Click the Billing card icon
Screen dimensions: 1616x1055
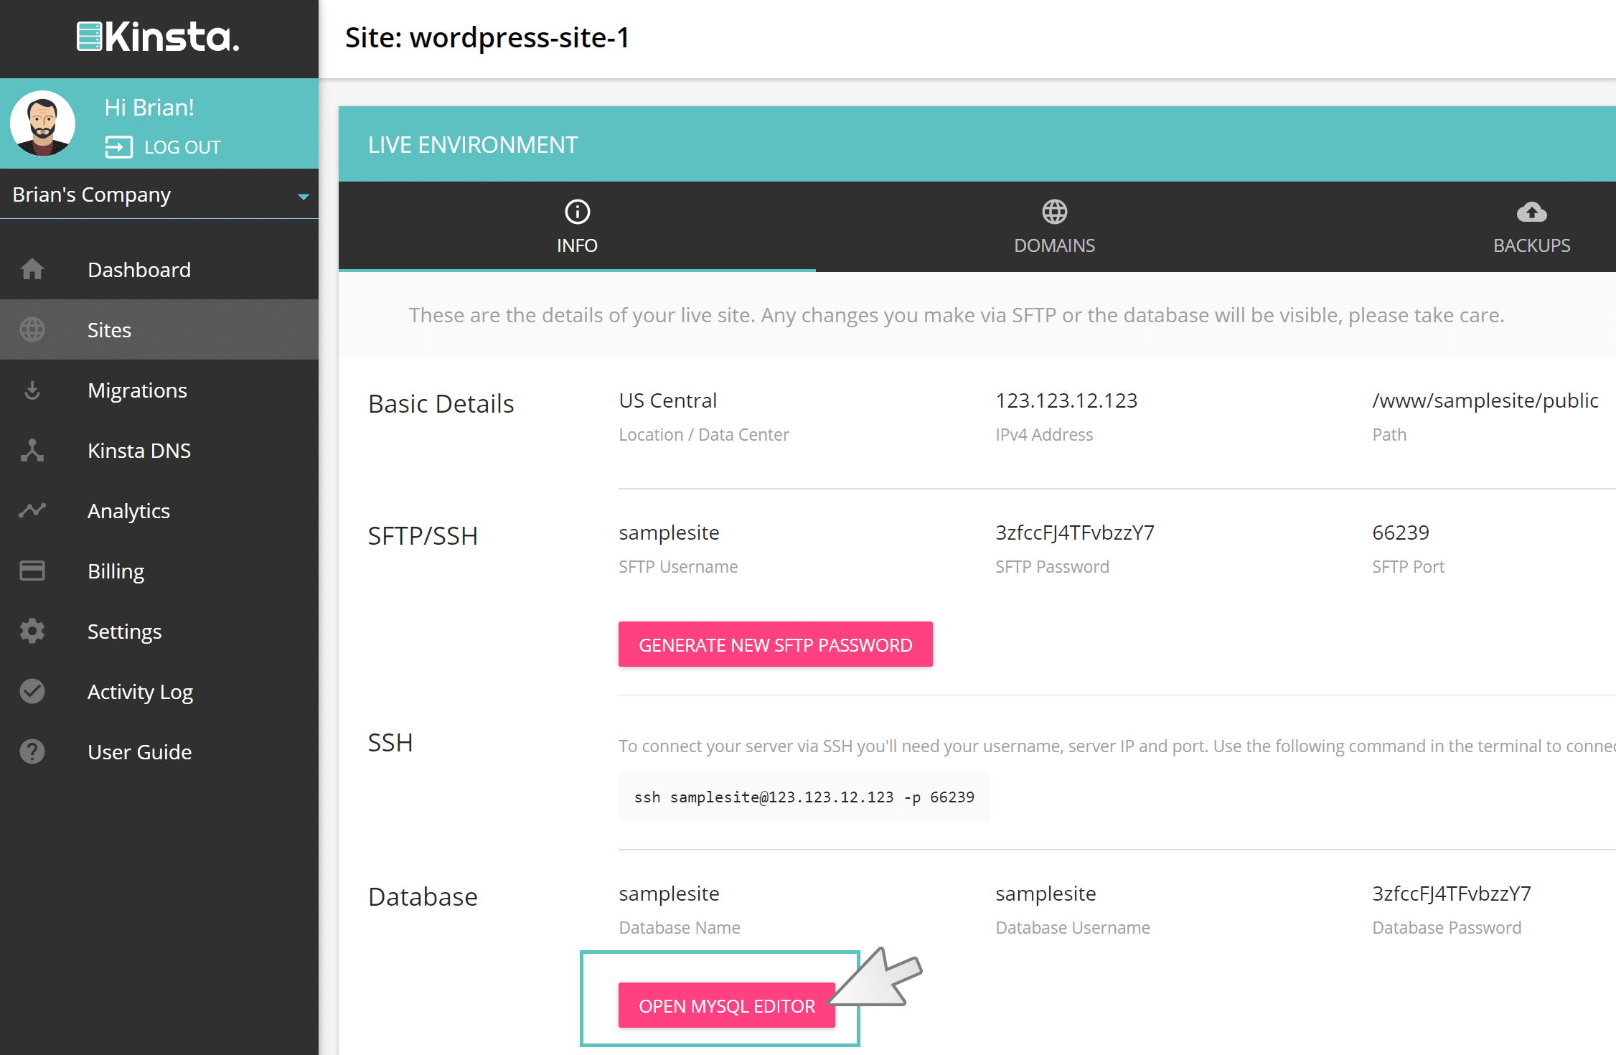(x=32, y=571)
